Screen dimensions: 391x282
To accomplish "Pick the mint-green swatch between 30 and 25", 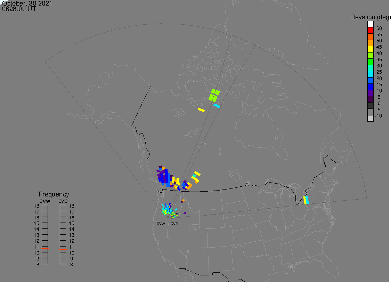I will [x=370, y=68].
